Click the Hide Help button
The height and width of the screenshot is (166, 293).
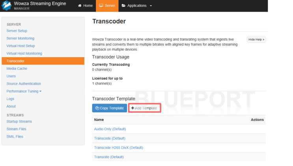pyautogui.click(x=256, y=40)
